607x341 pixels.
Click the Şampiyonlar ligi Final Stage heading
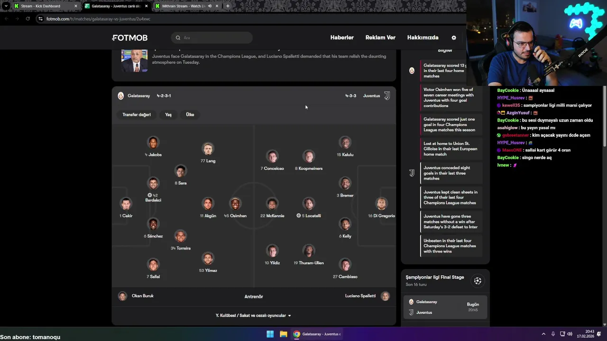click(x=435, y=277)
